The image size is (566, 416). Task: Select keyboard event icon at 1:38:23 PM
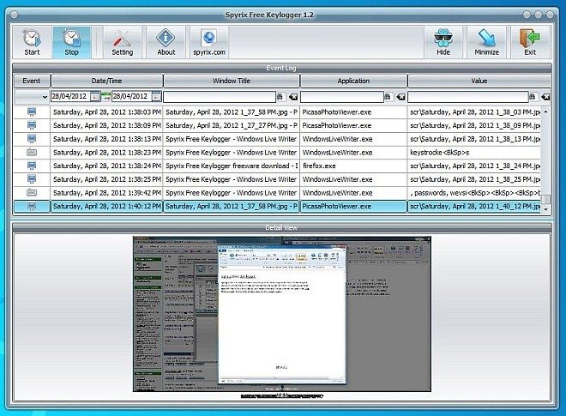coord(32,153)
